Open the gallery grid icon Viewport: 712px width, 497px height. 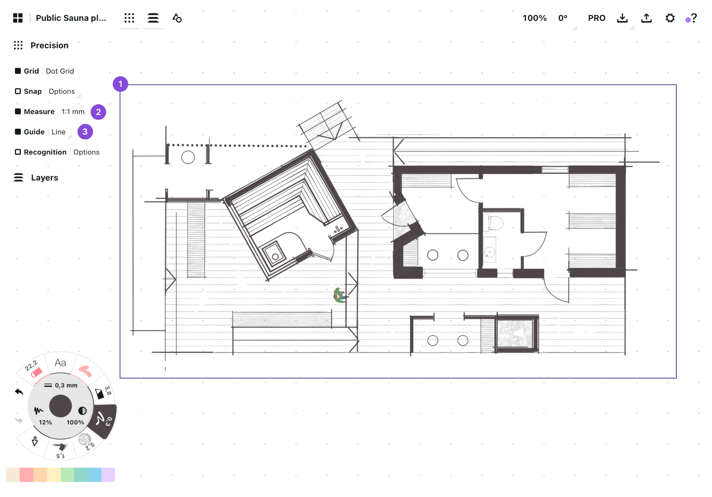18,18
